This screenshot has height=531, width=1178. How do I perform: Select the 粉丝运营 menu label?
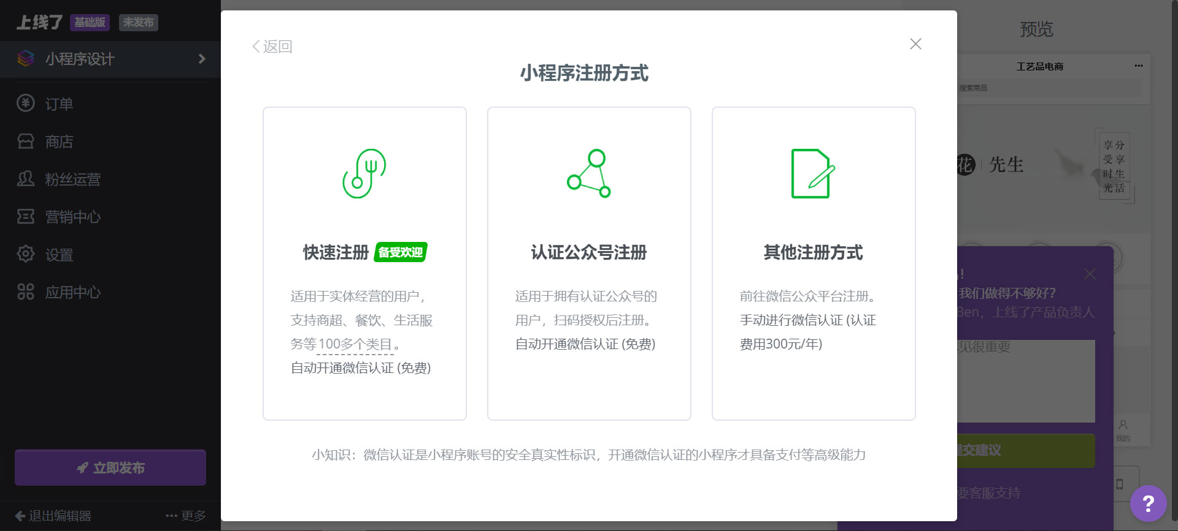[73, 179]
